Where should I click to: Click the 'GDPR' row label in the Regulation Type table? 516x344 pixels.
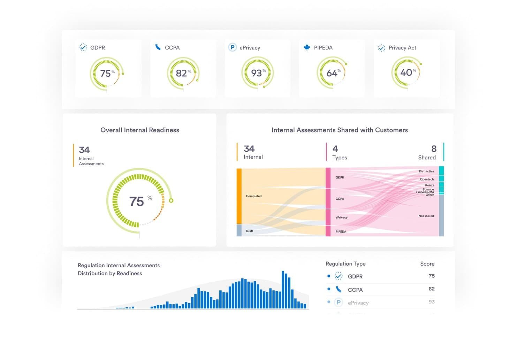pyautogui.click(x=355, y=276)
